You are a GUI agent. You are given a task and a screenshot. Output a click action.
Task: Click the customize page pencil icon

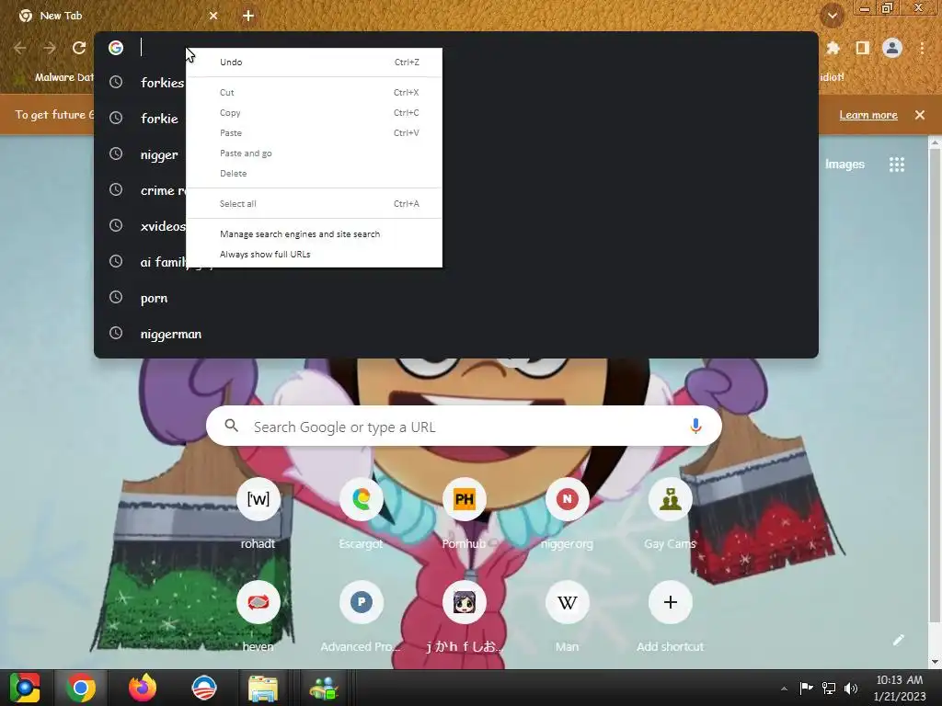tap(898, 640)
